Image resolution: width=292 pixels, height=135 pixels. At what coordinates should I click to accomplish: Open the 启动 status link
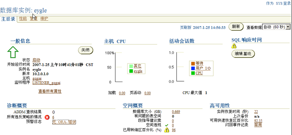tap(36, 60)
